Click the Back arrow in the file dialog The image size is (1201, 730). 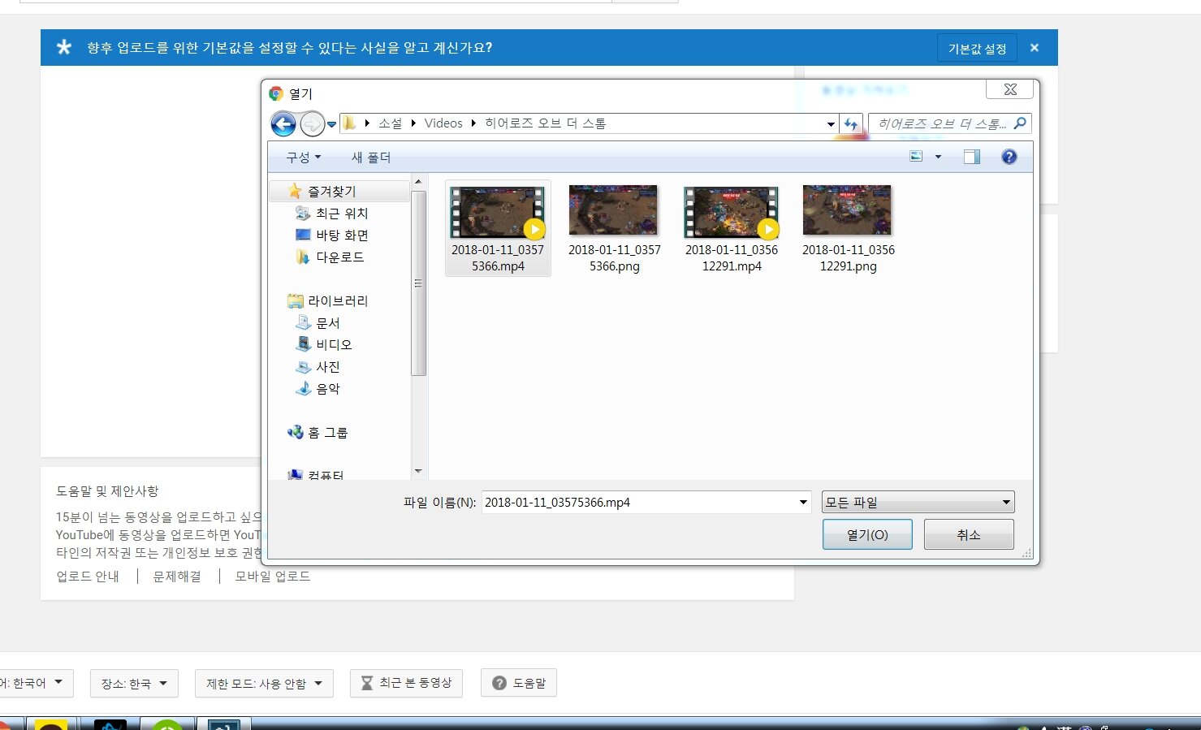coord(283,123)
